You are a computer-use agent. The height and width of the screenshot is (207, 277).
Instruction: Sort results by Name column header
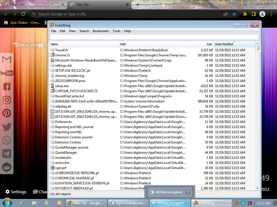point(84,44)
